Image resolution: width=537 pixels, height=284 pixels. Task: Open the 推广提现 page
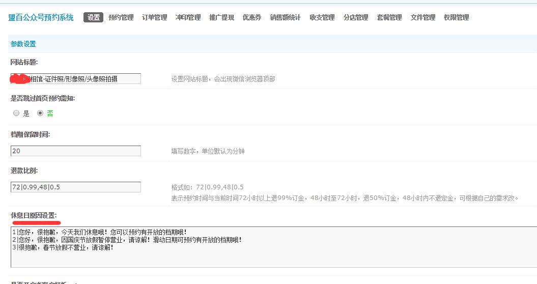(222, 17)
